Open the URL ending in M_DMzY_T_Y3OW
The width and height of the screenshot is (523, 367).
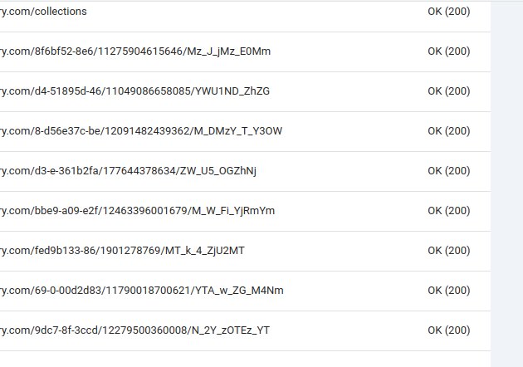(141, 131)
